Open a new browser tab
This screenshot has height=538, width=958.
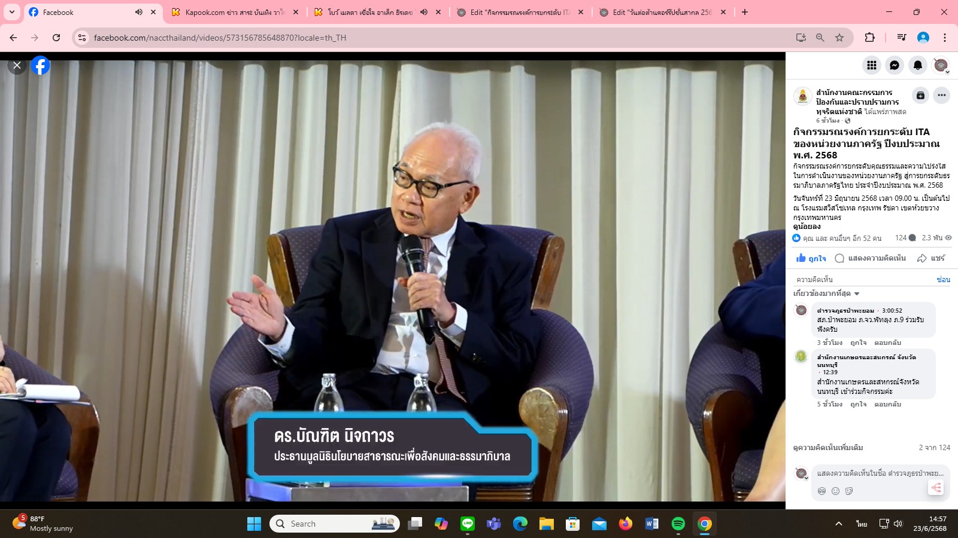point(745,12)
